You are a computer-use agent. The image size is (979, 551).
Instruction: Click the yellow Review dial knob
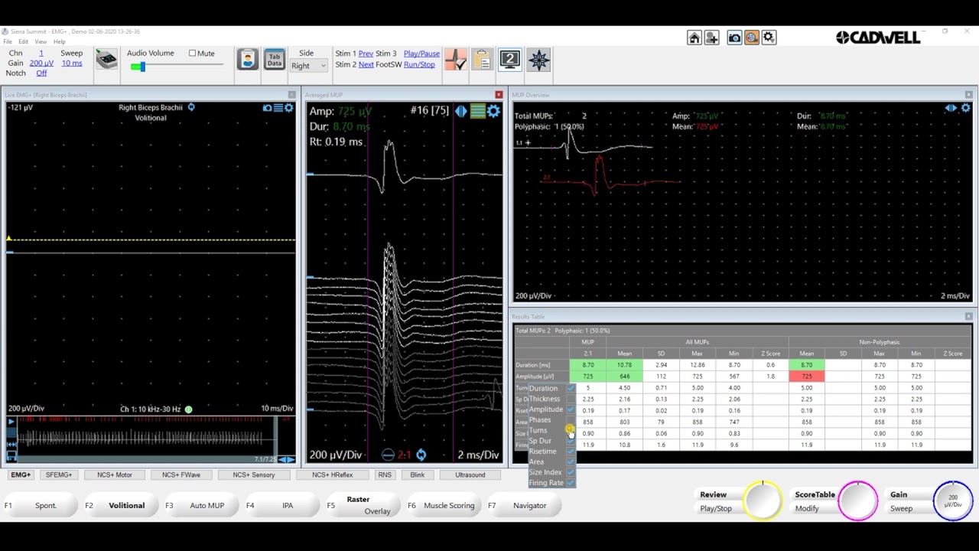pos(762,501)
